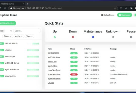
Task: Click the Quick Stats heading
Action: click(x=54, y=23)
